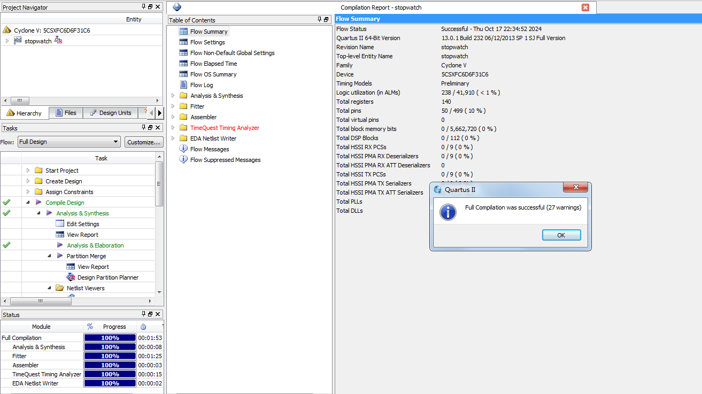Click the Compile Design play arrow icon

pos(38,203)
